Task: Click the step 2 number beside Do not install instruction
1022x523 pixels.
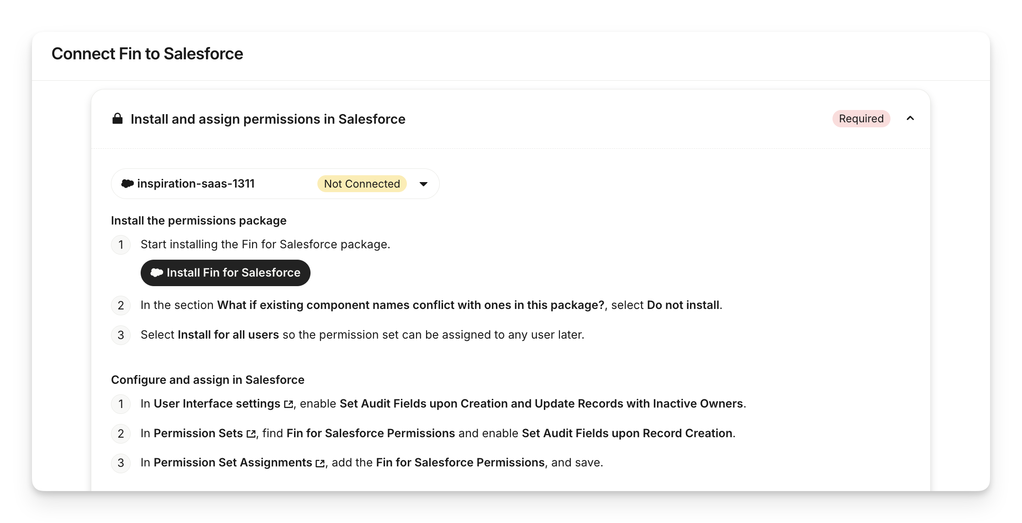Action: tap(121, 306)
